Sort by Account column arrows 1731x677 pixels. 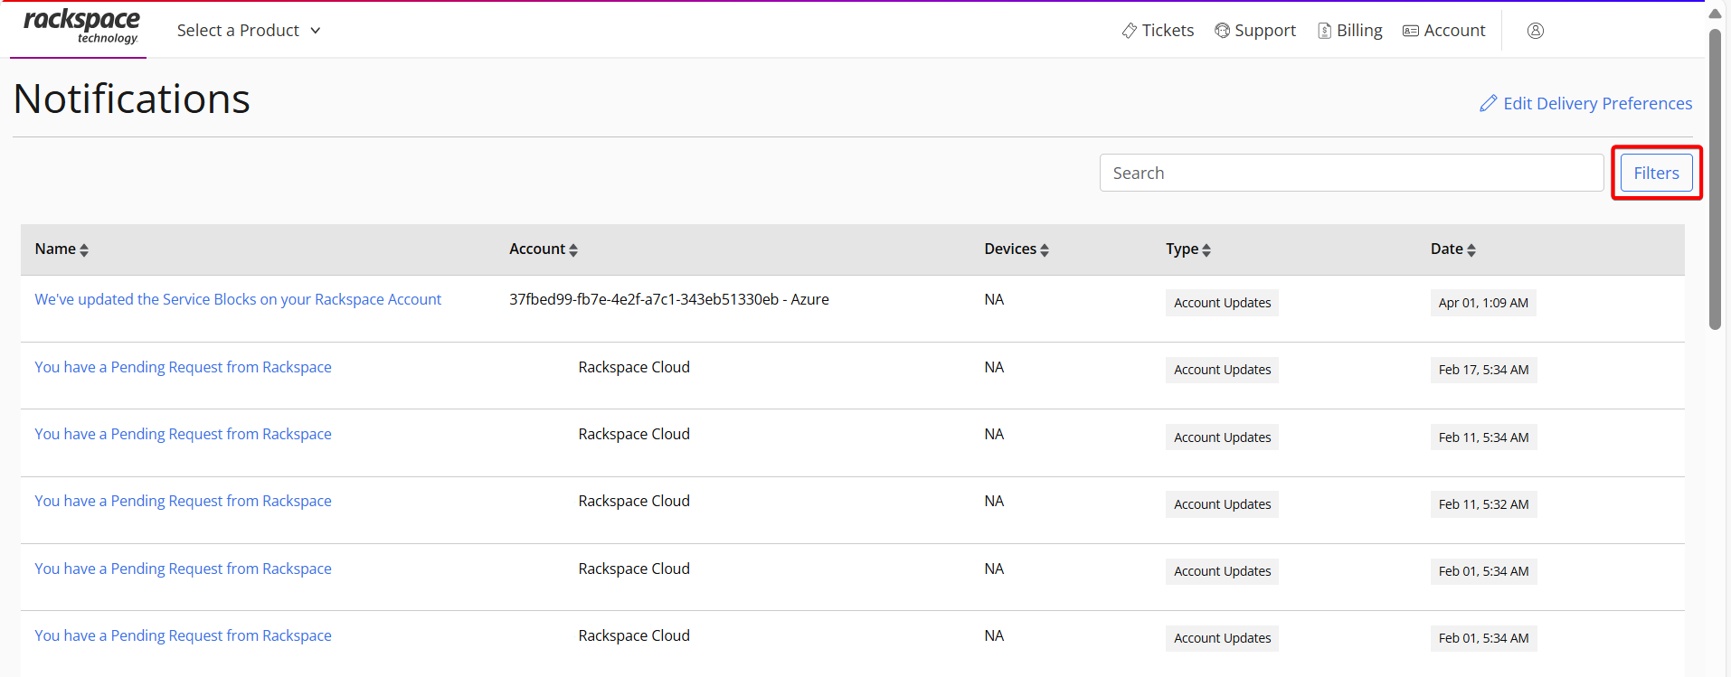click(573, 250)
